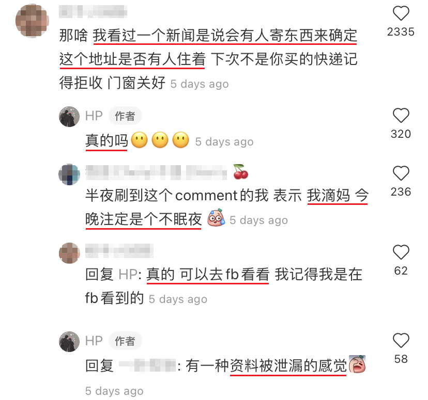The height and width of the screenshot is (400, 428).
Task: Click the 作者 badge on first HP reply
Action: click(x=125, y=116)
